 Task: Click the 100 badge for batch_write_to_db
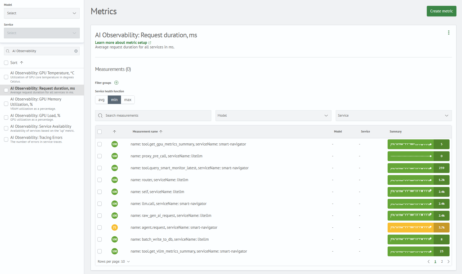[x=115, y=239]
